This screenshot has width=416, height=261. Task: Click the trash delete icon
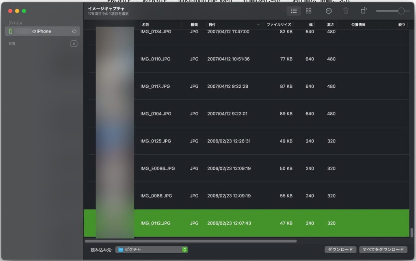click(346, 11)
